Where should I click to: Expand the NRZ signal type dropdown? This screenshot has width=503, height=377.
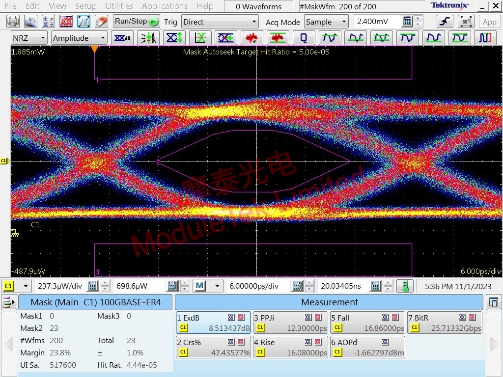28,38
